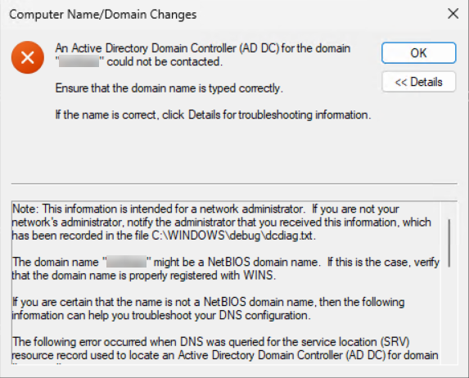Click 'might be a NetBIOS domain name' text
The width and height of the screenshot is (469, 378).
click(236, 262)
